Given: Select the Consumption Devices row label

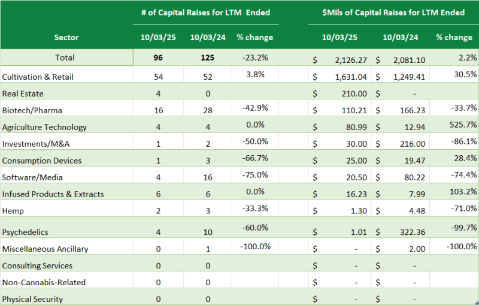Looking at the screenshot, I should 42,161.
